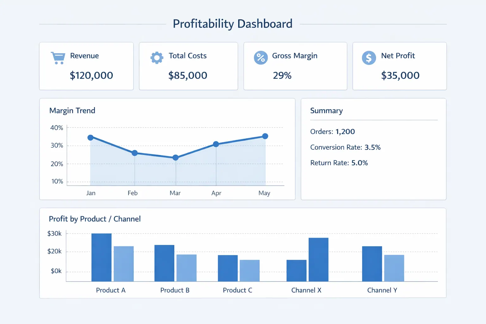Click the Conversion Rate 3.5% value
Screen dimensions: 486x324
tap(372, 147)
